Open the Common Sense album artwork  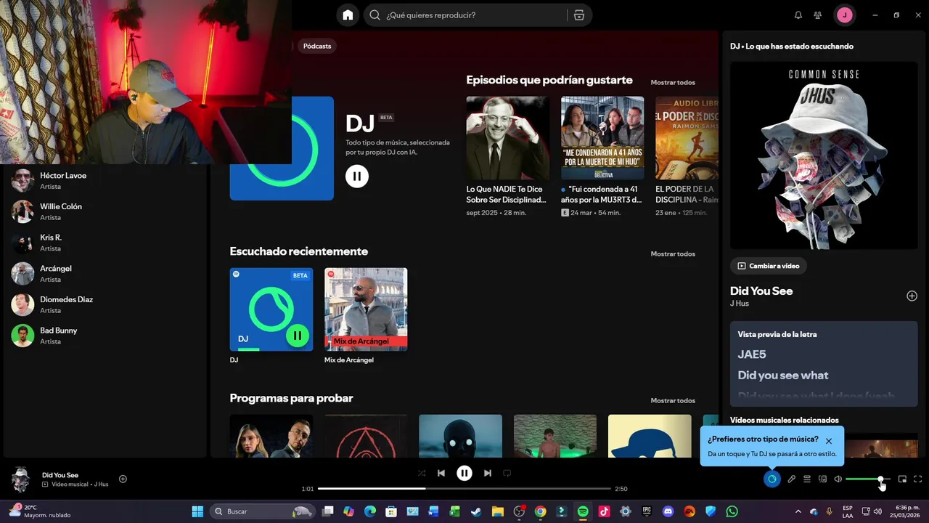(824, 155)
